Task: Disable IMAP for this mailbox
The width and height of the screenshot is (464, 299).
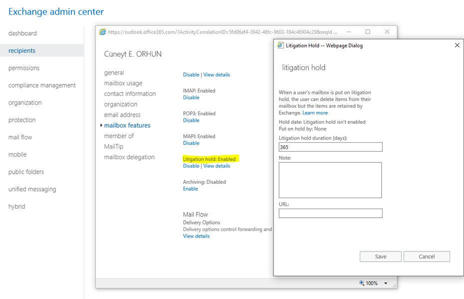Action: coord(191,97)
